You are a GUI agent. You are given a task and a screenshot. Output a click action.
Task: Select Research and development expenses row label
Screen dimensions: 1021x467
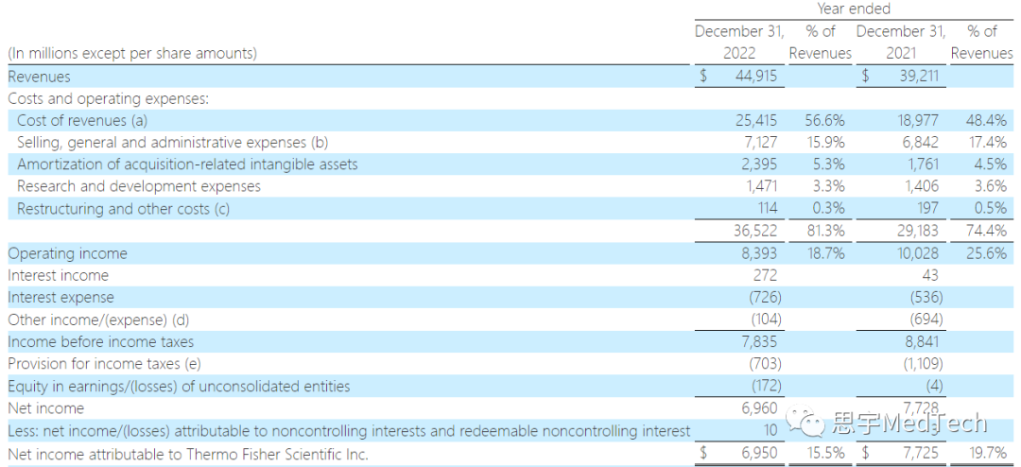(x=139, y=186)
